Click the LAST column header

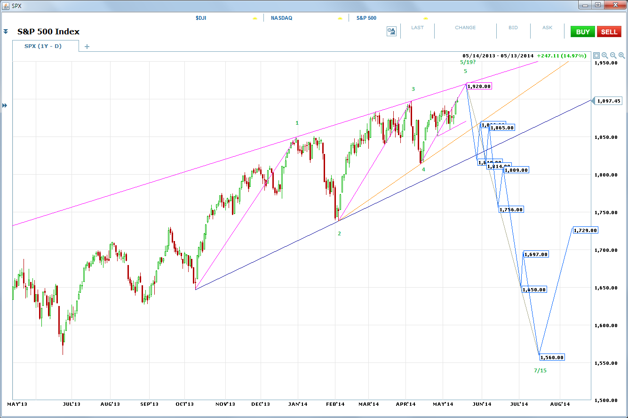tap(417, 27)
